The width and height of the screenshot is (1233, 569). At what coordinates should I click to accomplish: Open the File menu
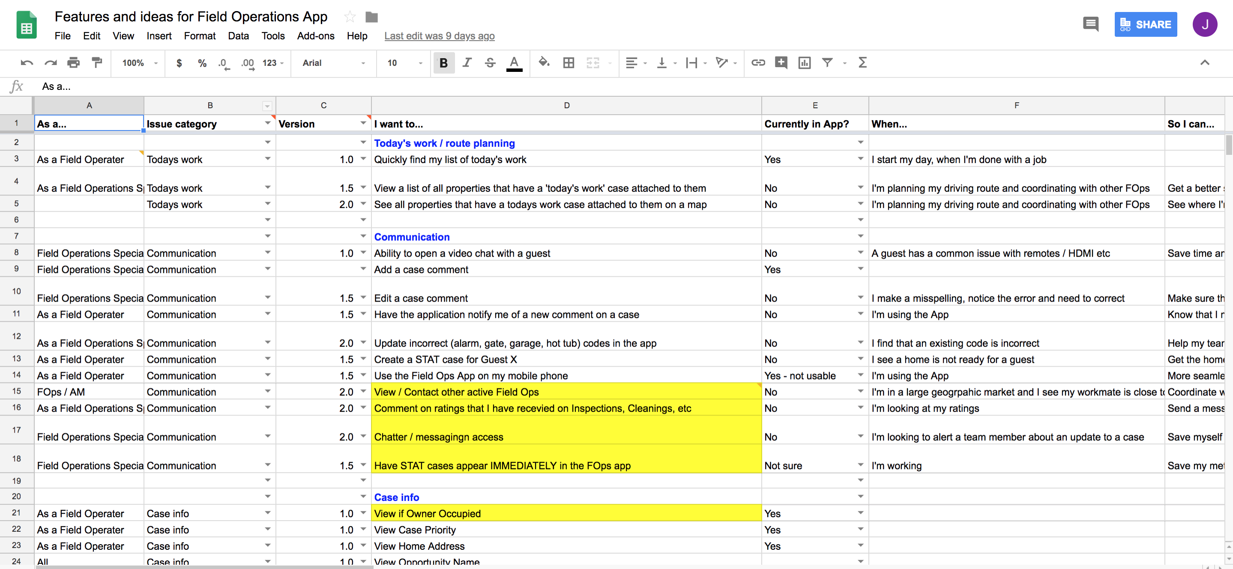click(x=63, y=36)
